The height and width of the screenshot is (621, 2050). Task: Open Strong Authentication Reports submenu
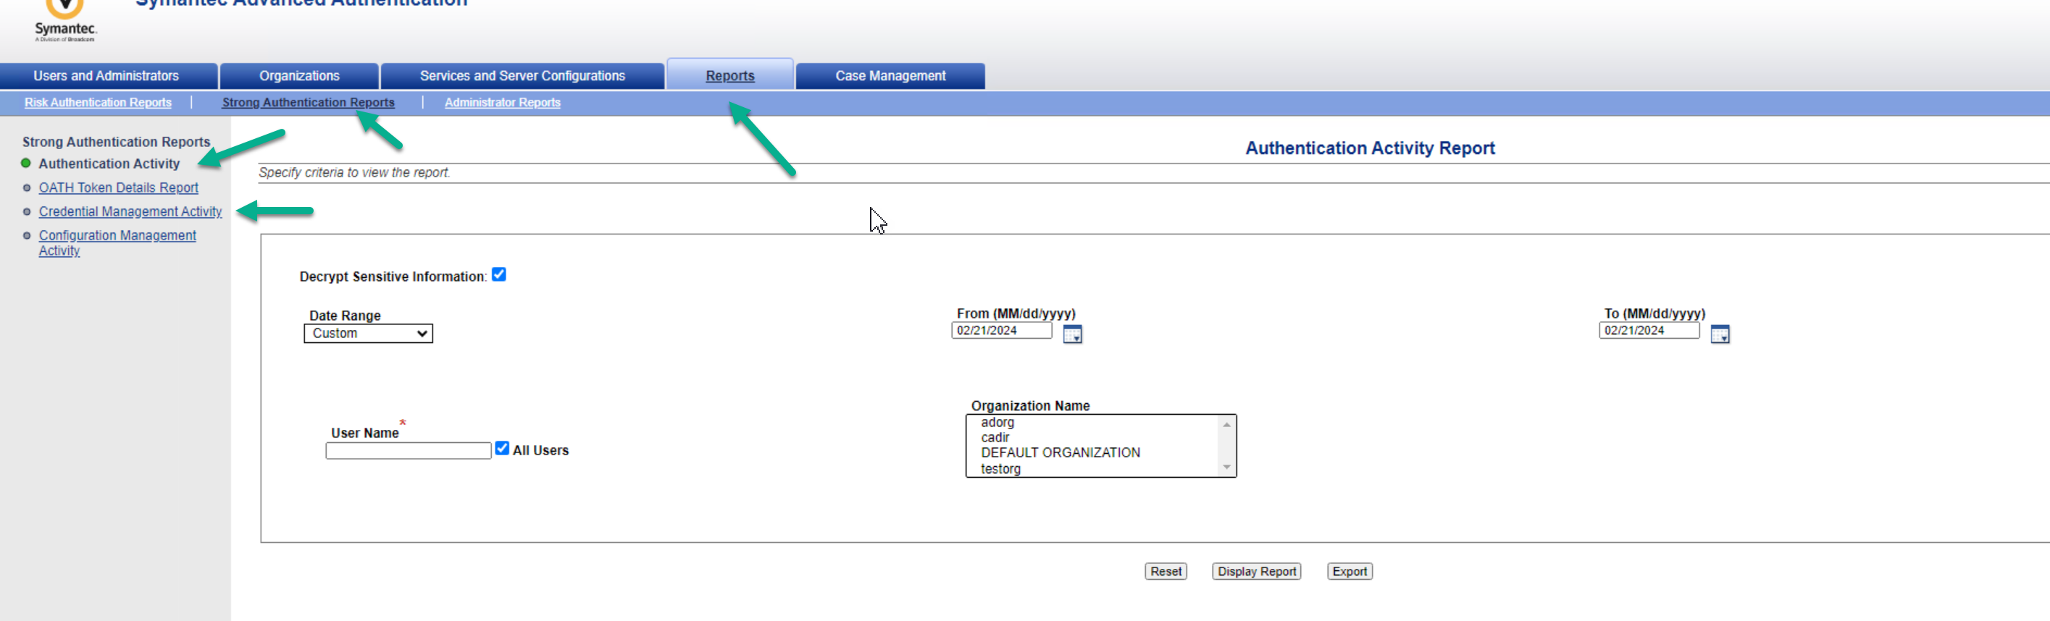coord(308,103)
